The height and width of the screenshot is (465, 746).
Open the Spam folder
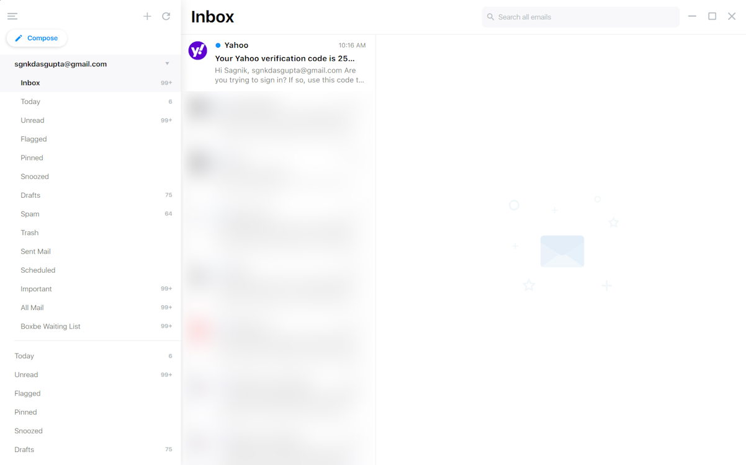[x=30, y=213]
